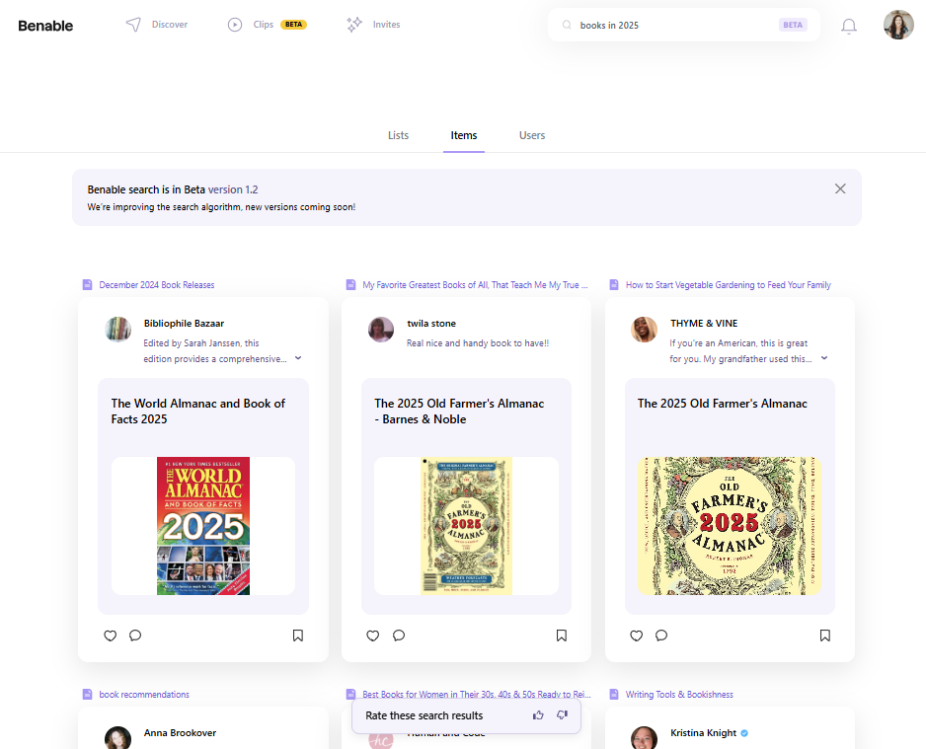This screenshot has width=926, height=749.
Task: Dismiss the Benable search Beta banner
Action: (840, 188)
